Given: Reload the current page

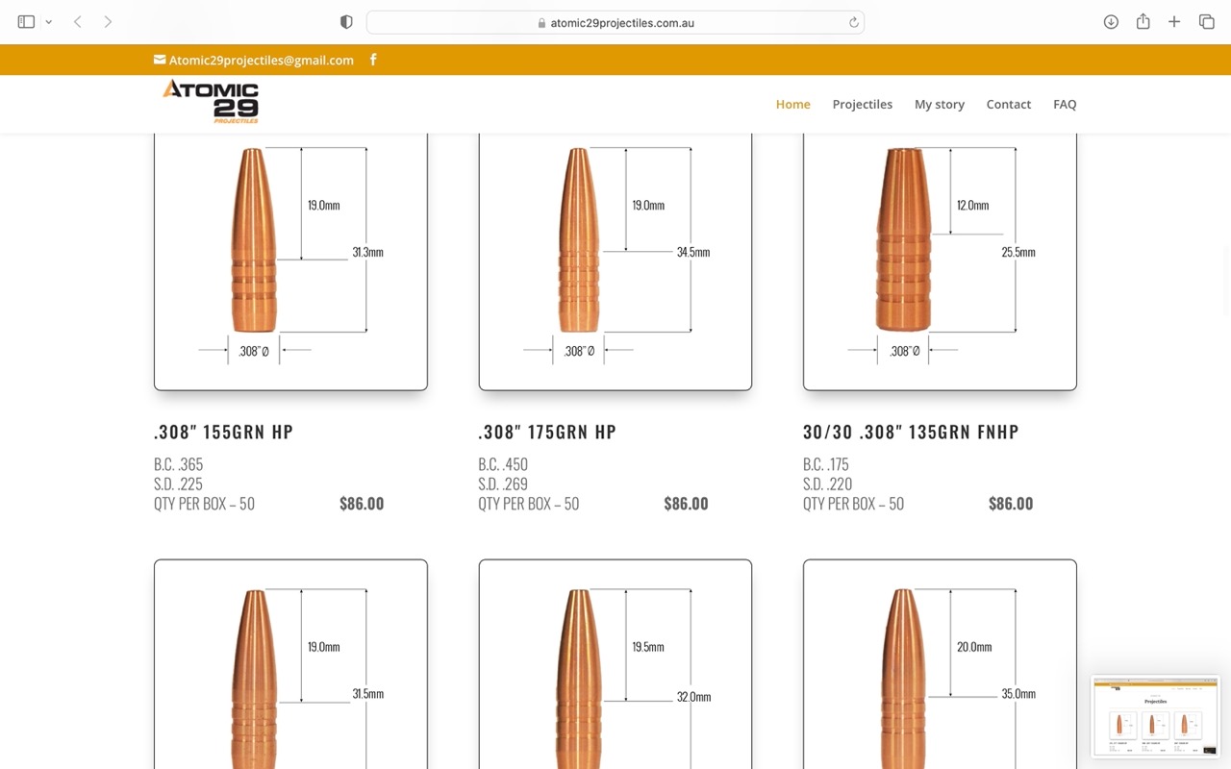Looking at the screenshot, I should click(x=853, y=22).
